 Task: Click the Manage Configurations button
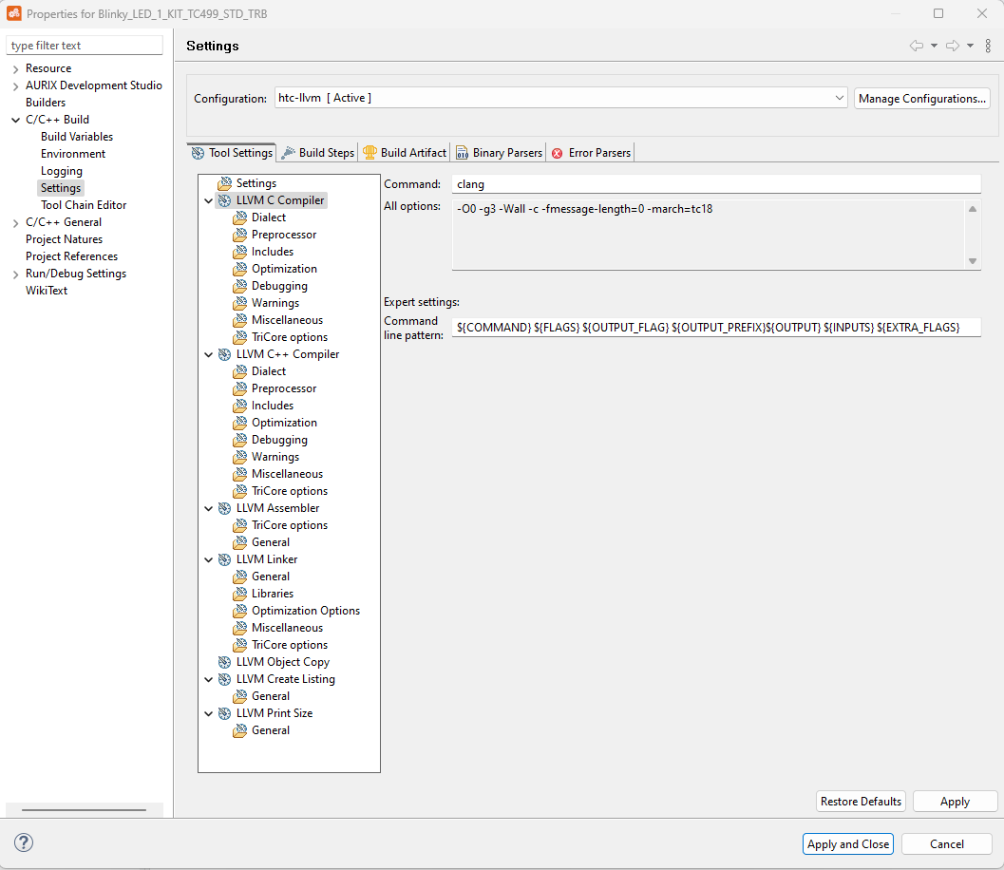(x=922, y=98)
